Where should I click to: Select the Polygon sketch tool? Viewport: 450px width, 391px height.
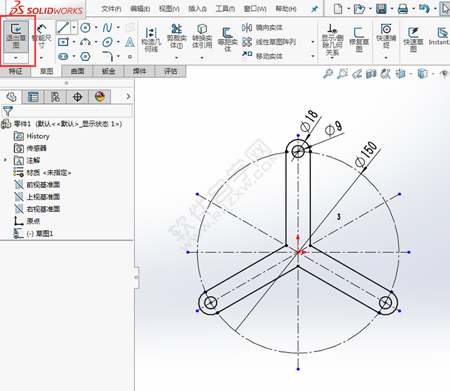pyautogui.click(x=85, y=56)
